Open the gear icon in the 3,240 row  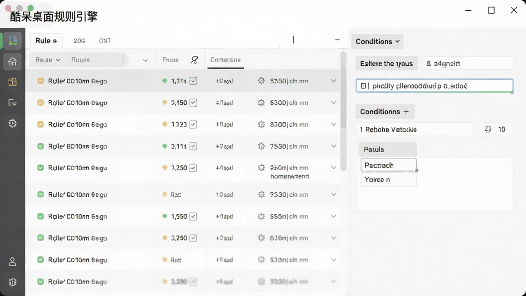pos(261,238)
